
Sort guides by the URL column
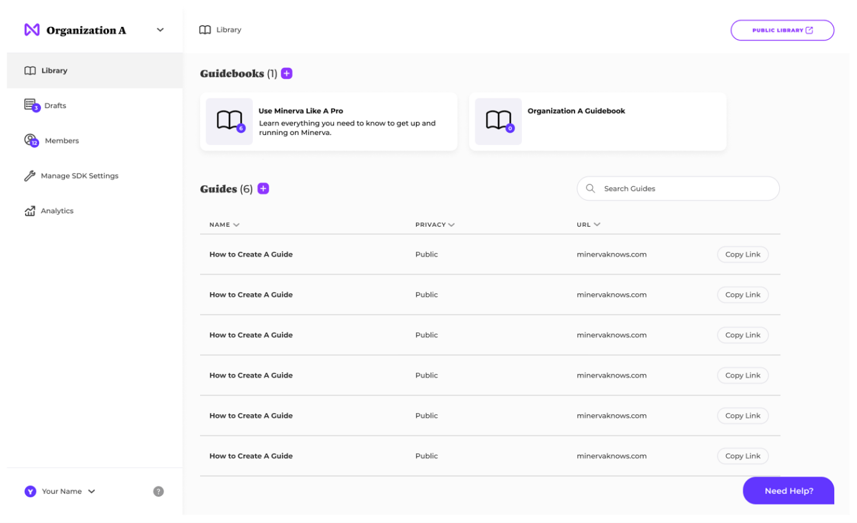click(588, 224)
